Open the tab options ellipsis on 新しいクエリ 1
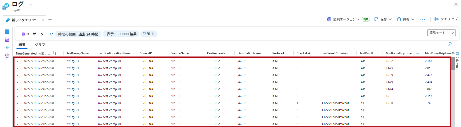The image size is (461, 127). (x=38, y=20)
